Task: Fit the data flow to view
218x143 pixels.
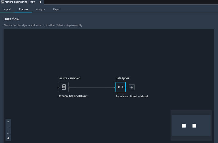Action: coord(8,133)
